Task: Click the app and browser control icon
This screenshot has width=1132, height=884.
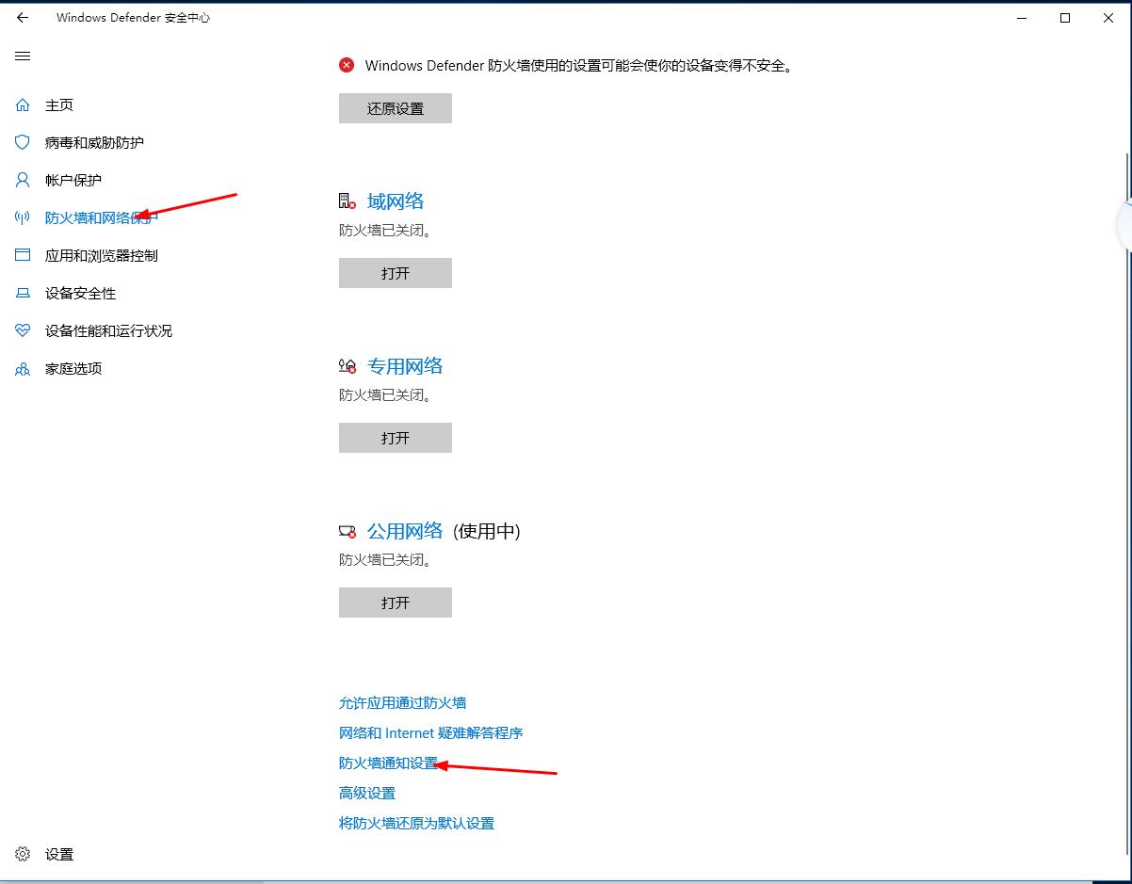Action: (x=23, y=256)
